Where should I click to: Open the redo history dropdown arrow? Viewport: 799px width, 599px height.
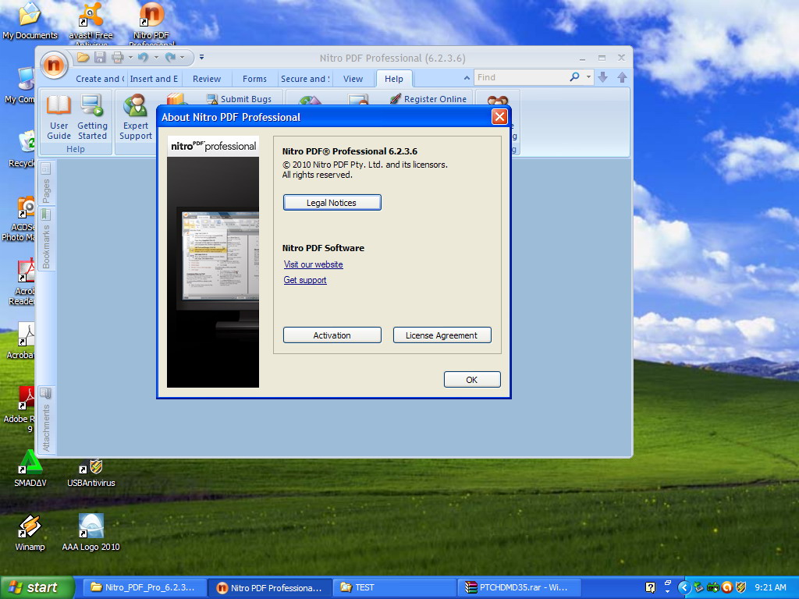[x=183, y=58]
